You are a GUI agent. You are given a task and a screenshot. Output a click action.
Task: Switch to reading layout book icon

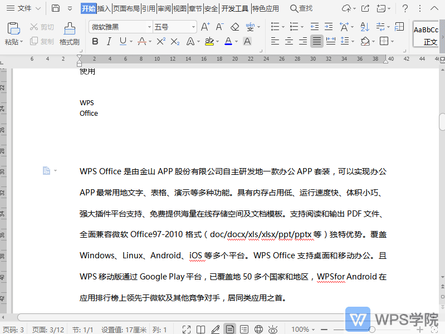point(201,330)
